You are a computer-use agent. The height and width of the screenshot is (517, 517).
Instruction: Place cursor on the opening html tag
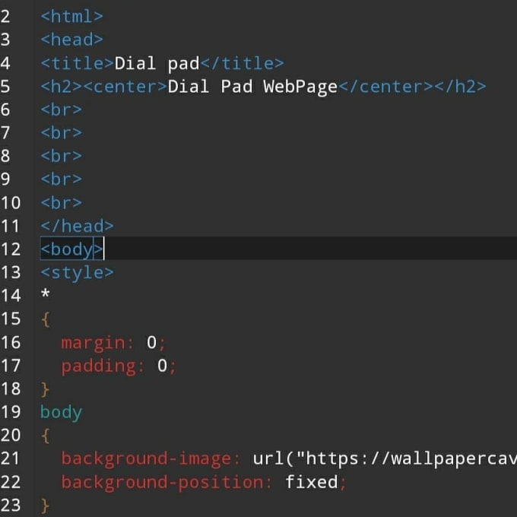[x=71, y=16]
